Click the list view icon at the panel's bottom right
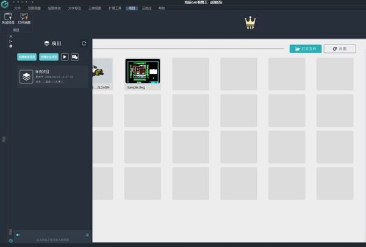The image size is (366, 247). pos(87,235)
